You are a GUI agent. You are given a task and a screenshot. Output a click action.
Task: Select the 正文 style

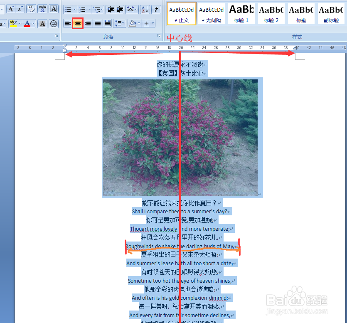[182, 13]
